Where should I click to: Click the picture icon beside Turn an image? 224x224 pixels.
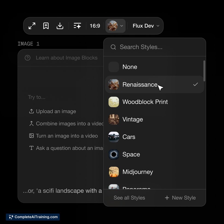(31, 136)
